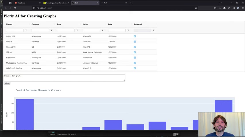
Task: Go forward in browser history
Action: (10, 8)
